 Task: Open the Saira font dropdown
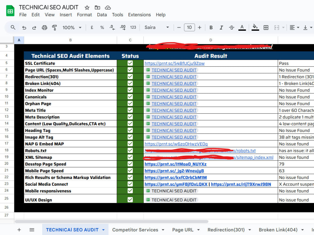[x=157, y=27]
